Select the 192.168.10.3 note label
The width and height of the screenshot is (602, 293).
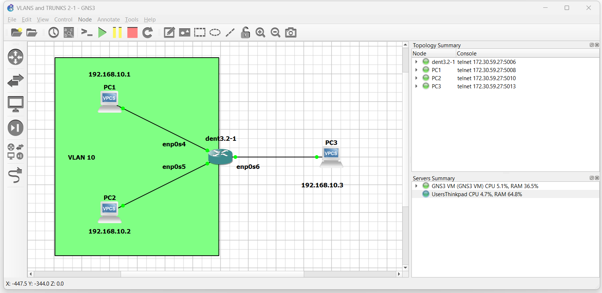tap(322, 185)
